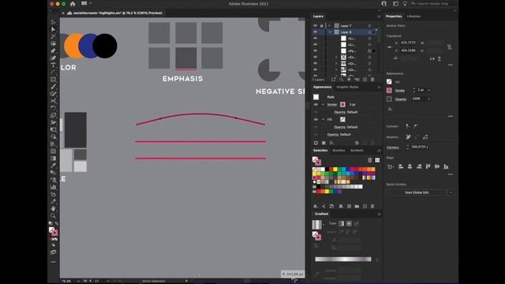Hide Layer 8 with eye icon
Viewport: 505px width, 284px height.
[x=316, y=32]
